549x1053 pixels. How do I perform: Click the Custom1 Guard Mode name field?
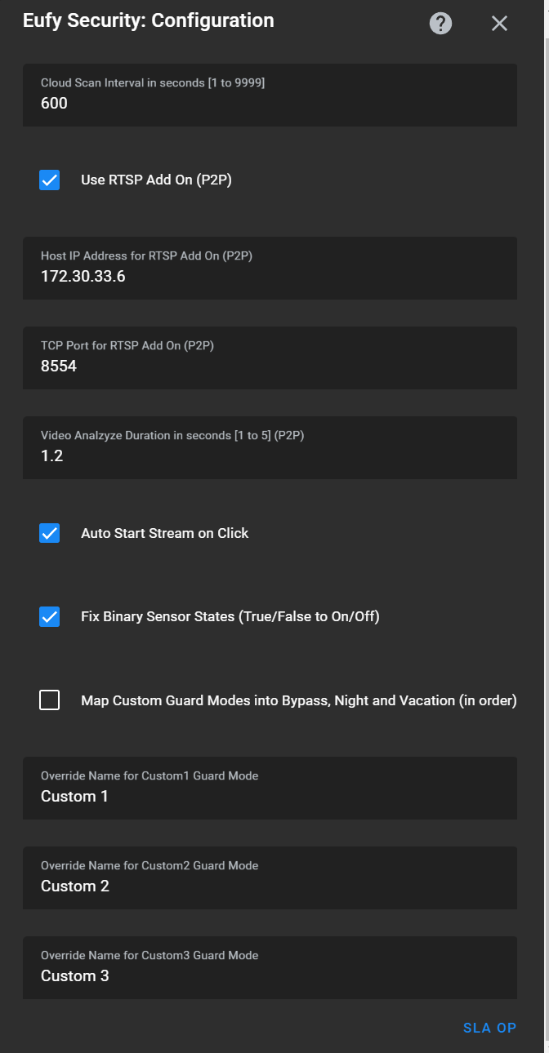tap(270, 788)
